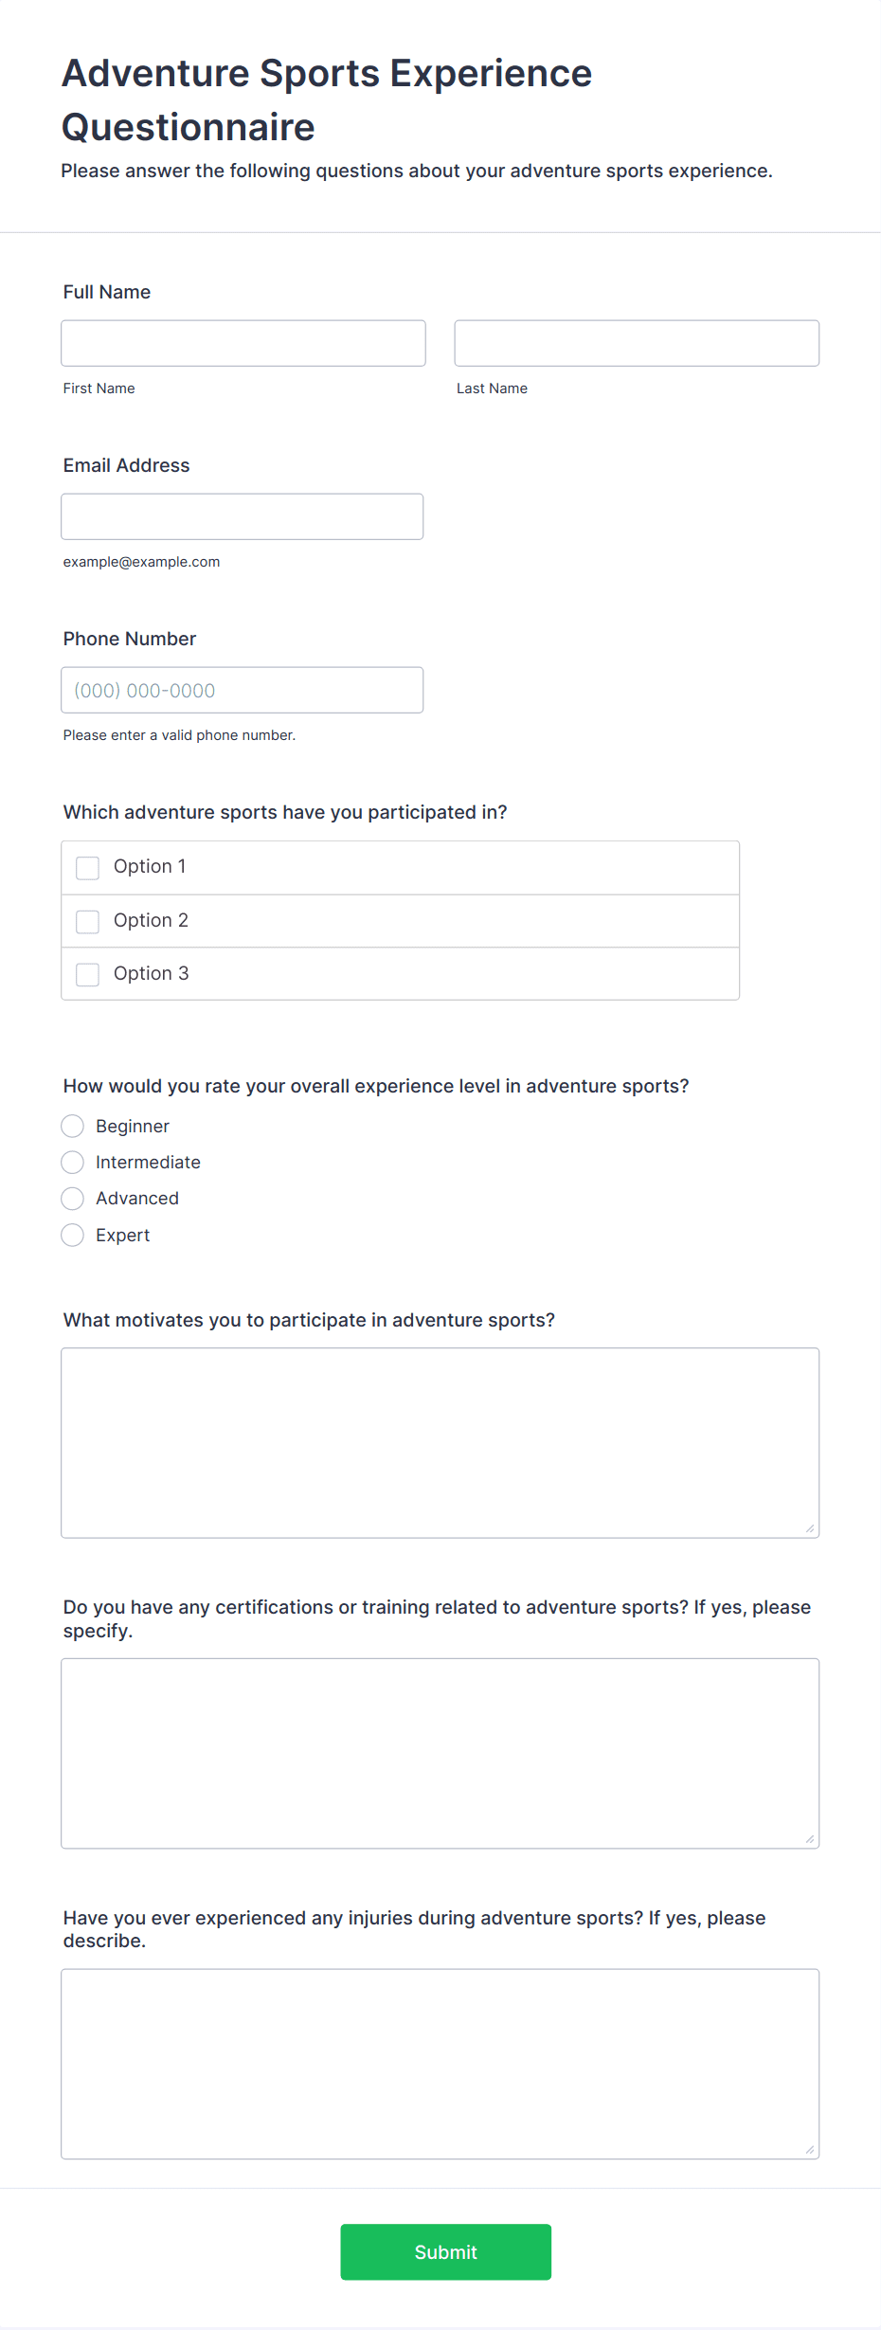Click the Phone Number input box
Screen dimensions: 881x2330
tap(243, 690)
